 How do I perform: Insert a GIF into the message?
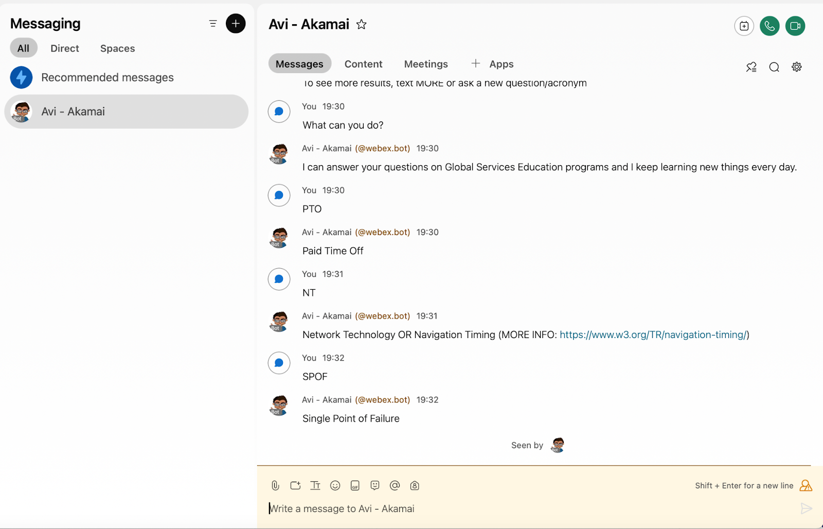pyautogui.click(x=355, y=485)
